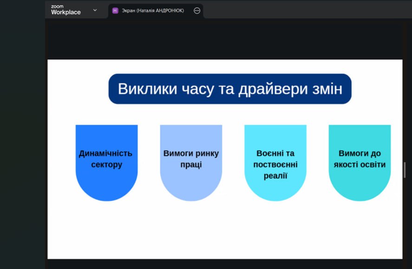The image size is (412, 269).
Task: Expand the dropdown arrow beside Zoom Workplace
Action: click(x=95, y=10)
